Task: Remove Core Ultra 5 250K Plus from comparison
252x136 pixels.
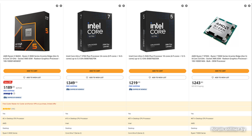Action: point(187,6)
